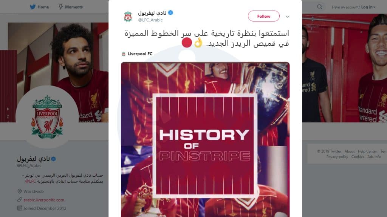Click the Liverpool crest avatar in tweet header

click(128, 16)
